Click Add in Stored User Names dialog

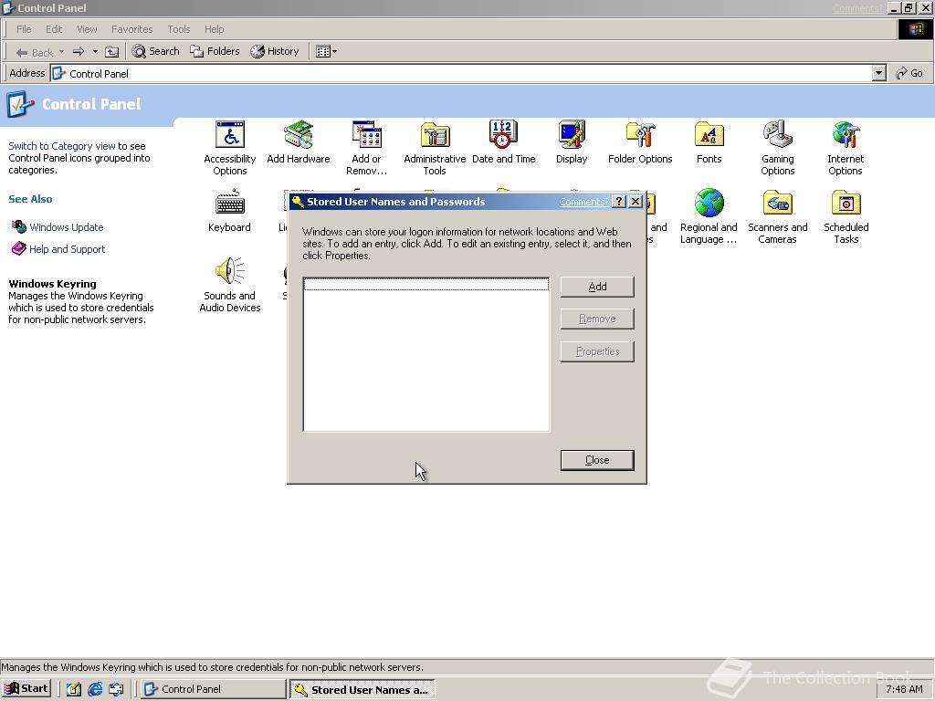597,287
